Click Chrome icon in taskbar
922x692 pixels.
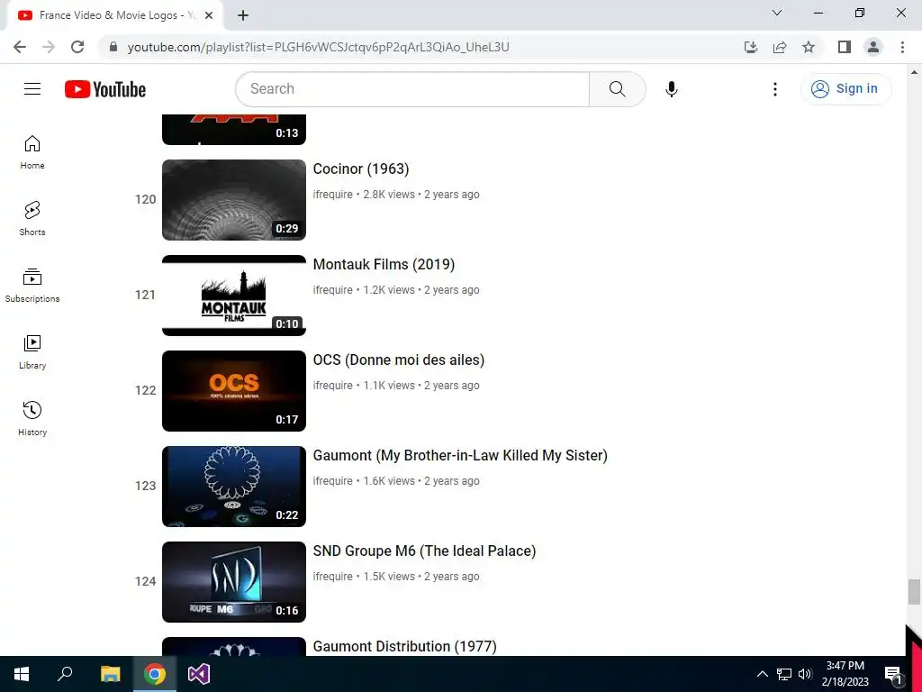click(155, 674)
